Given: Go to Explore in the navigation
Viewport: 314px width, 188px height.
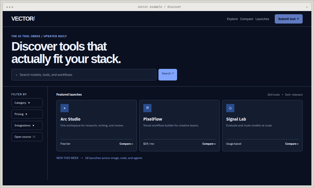Looking at the screenshot, I should click(x=232, y=19).
